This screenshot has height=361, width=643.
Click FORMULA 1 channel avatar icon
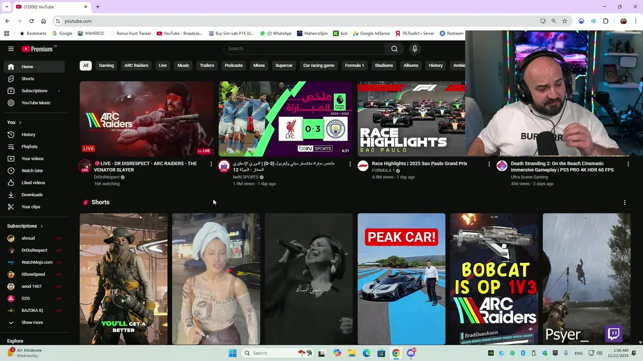(363, 166)
